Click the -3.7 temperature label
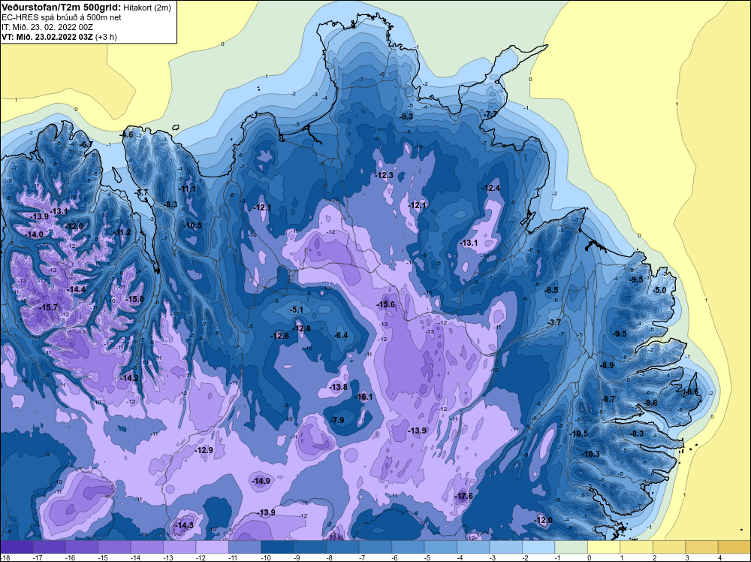Screen dimensions: 751x562 (554, 322)
